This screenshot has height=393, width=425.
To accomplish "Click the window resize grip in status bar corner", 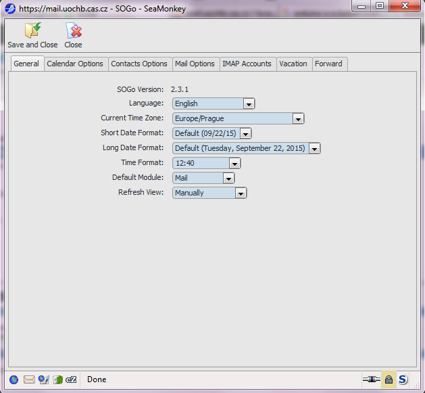I will (416, 385).
